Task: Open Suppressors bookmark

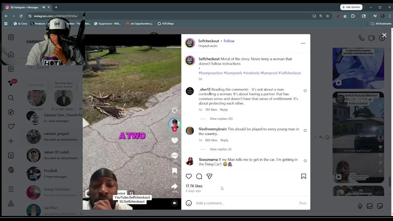Action: 107,24
